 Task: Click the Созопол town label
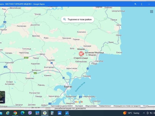coord(96,101)
